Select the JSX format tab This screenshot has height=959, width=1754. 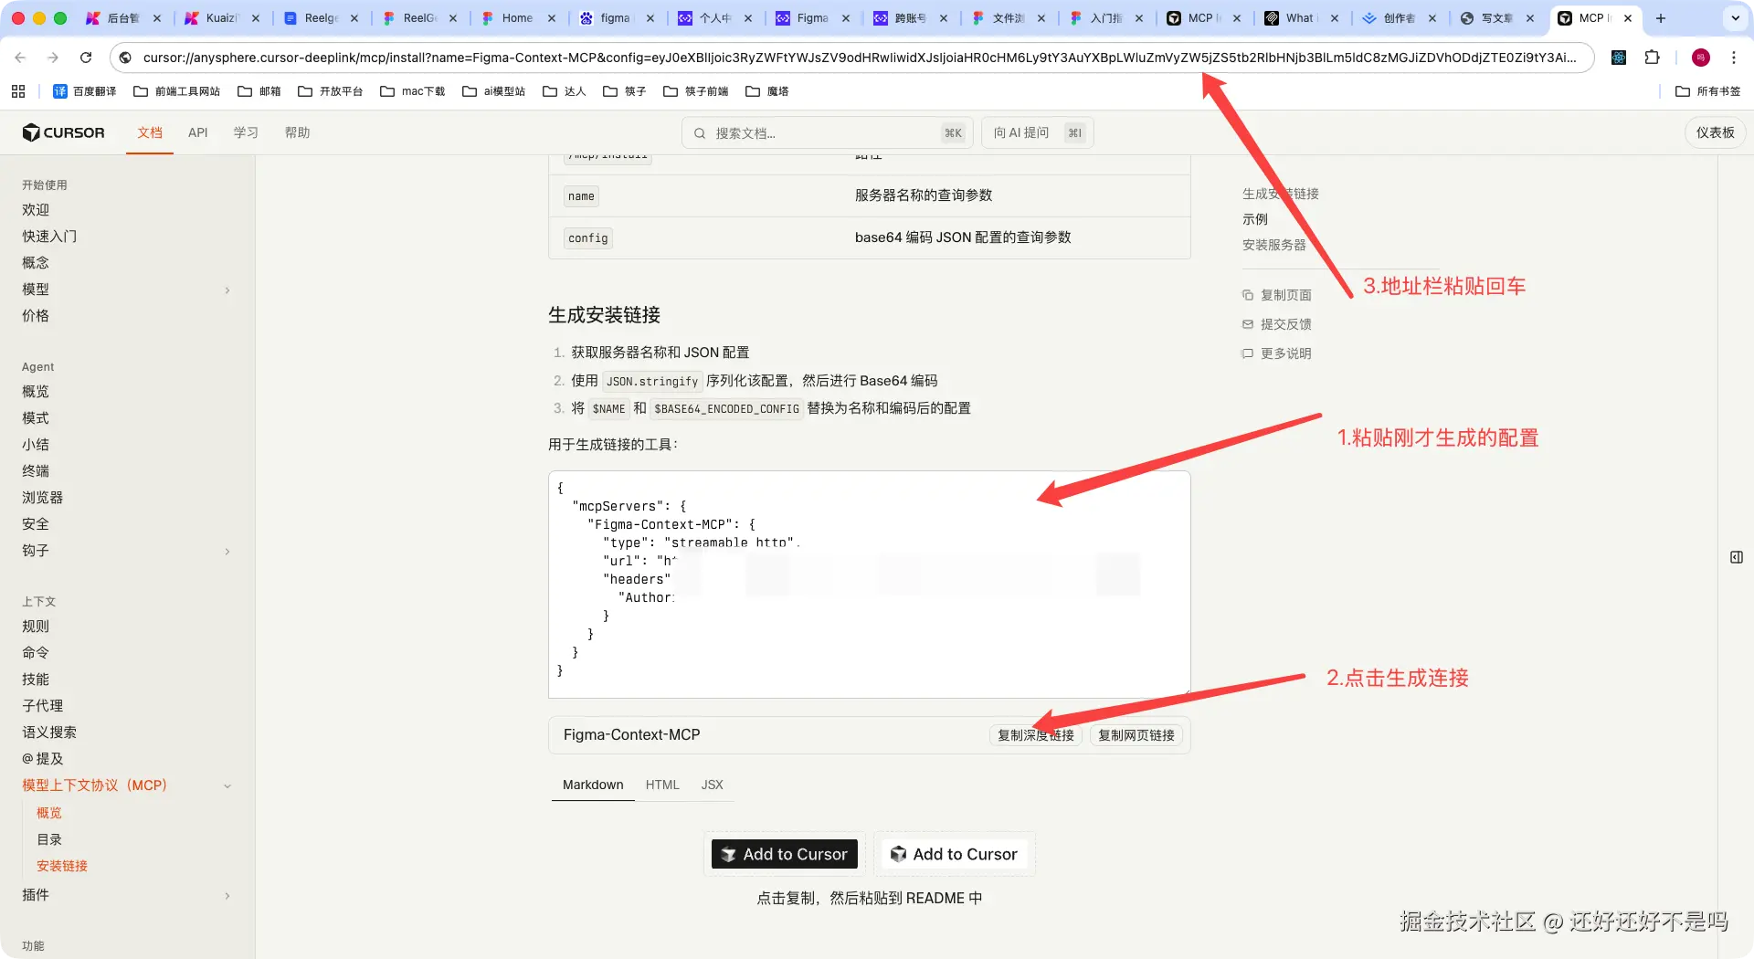[713, 785]
